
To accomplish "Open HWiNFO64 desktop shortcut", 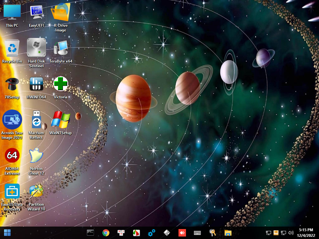I will tap(36, 87).
